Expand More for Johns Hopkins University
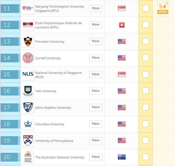This screenshot has width=175, height=166. coord(96,107)
